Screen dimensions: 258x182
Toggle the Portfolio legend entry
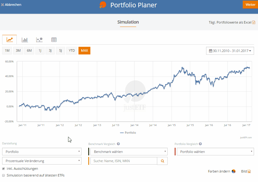coord(128,133)
